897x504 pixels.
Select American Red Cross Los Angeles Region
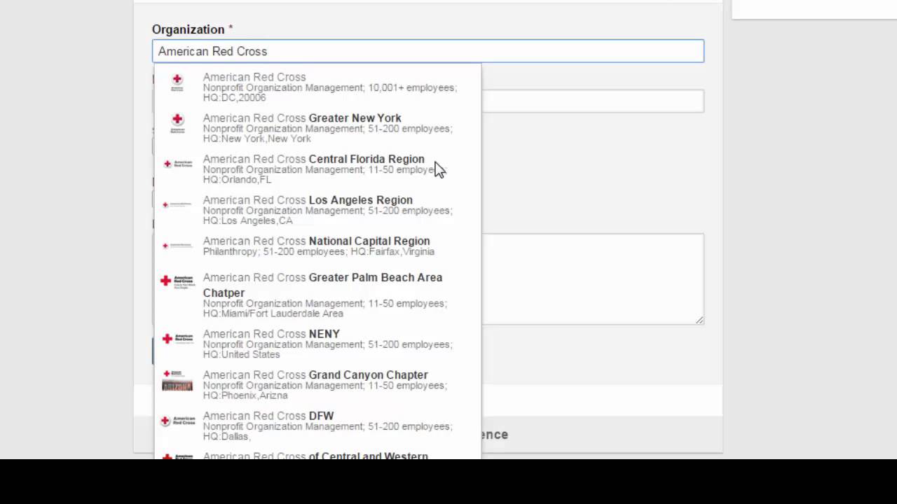point(317,210)
